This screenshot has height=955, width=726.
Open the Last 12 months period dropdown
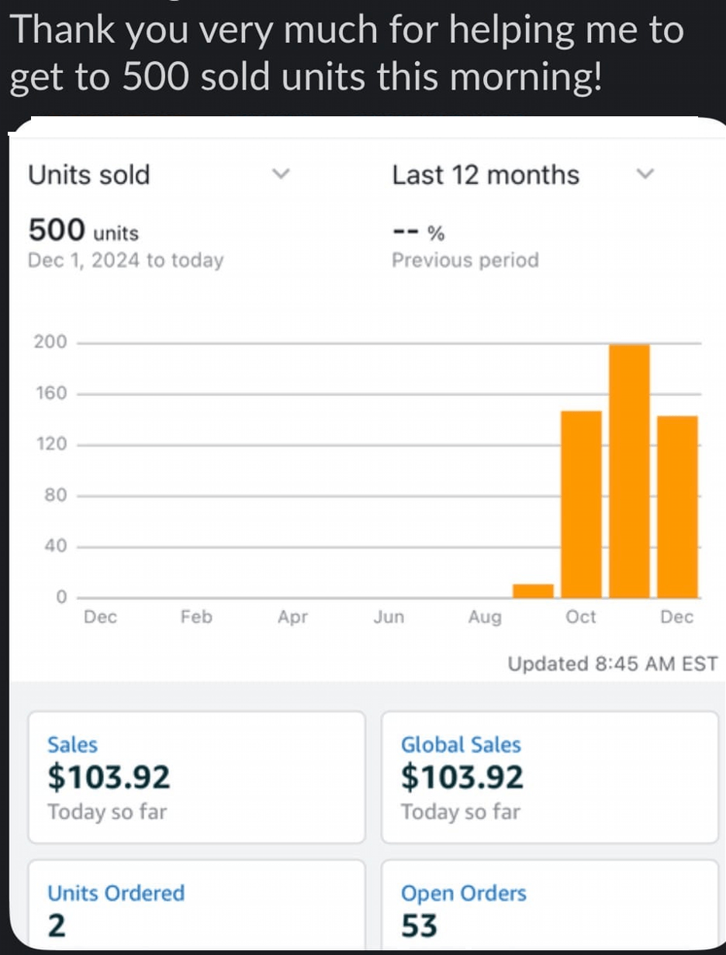coord(524,174)
